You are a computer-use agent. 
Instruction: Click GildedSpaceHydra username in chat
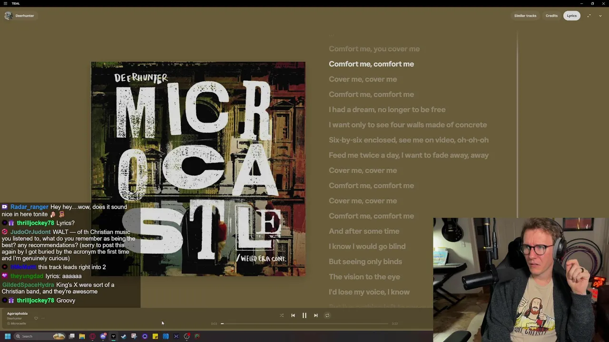(x=28, y=285)
